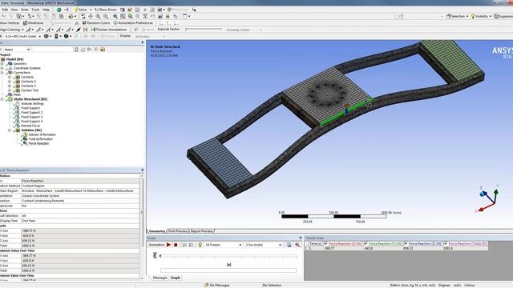Click the No Messages status bar entry
Image resolution: width=513 pixels, height=288 pixels.
tap(216, 286)
